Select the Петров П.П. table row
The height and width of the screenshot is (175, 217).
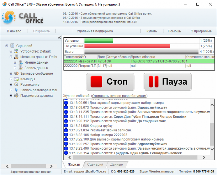139,66
